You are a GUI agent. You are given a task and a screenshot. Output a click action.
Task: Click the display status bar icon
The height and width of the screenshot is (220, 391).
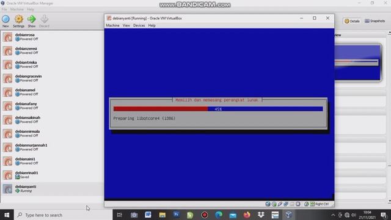point(298,204)
